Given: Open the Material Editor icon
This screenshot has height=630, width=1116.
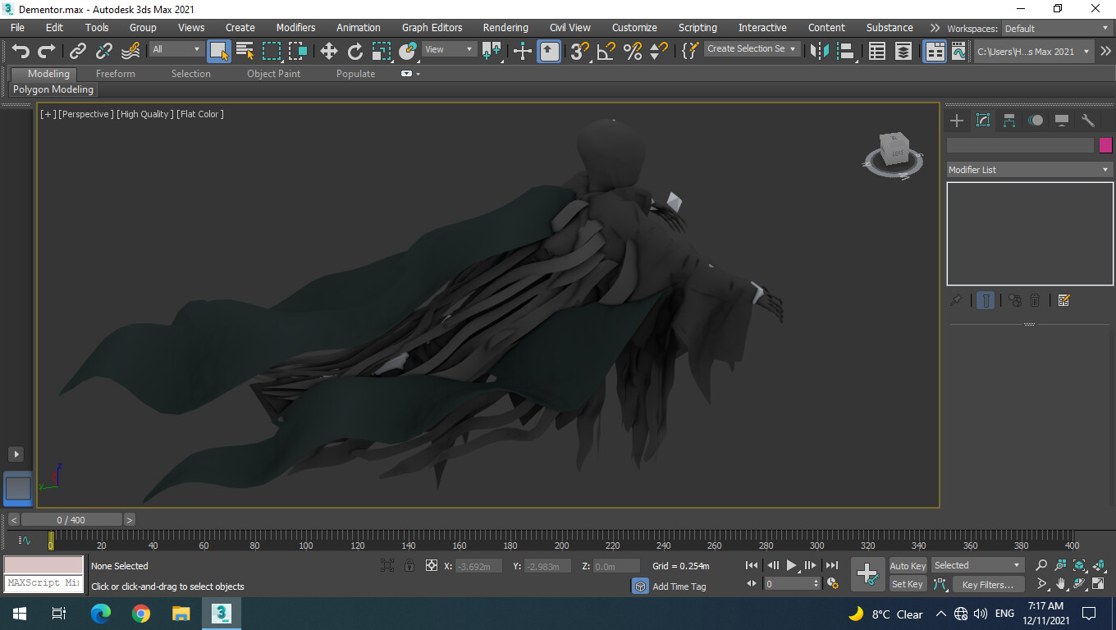Looking at the screenshot, I should coord(936,51).
